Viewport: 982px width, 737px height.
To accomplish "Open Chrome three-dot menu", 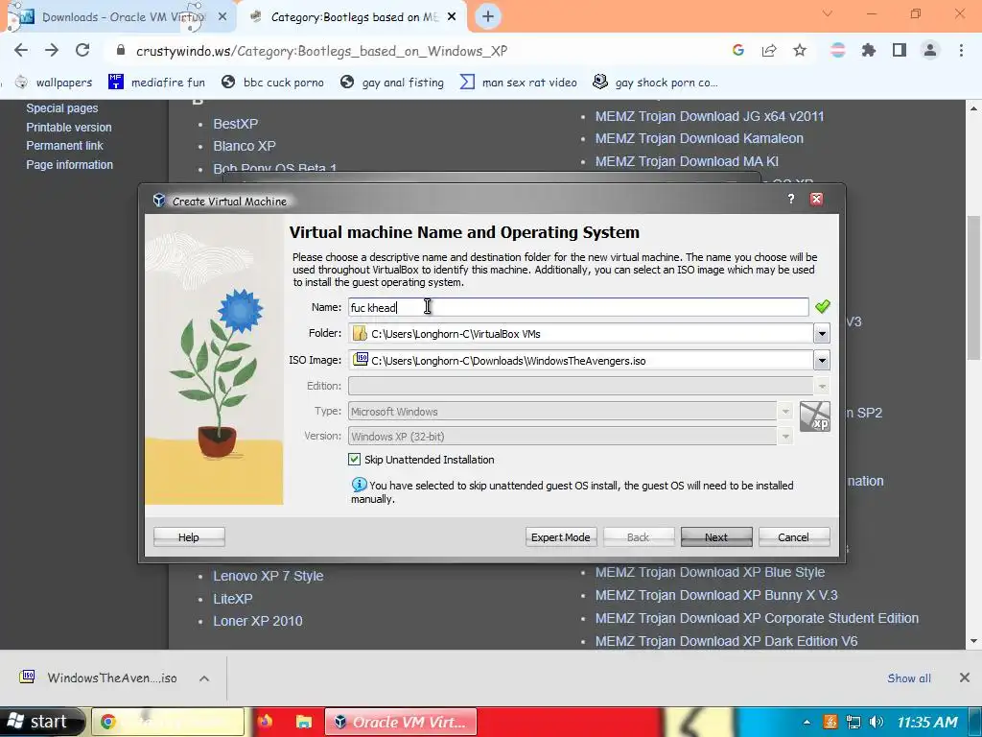I will point(961,50).
